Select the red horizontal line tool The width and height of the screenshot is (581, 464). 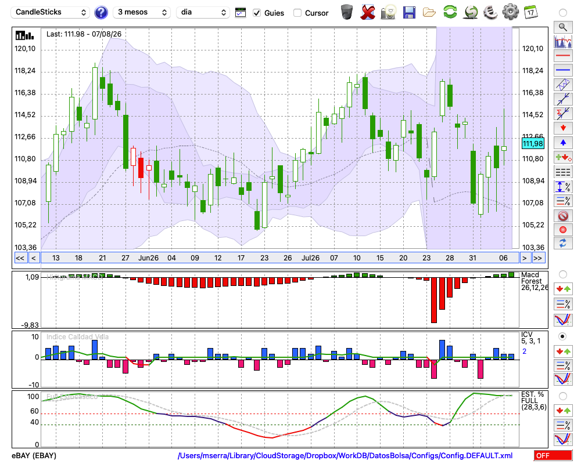(563, 56)
